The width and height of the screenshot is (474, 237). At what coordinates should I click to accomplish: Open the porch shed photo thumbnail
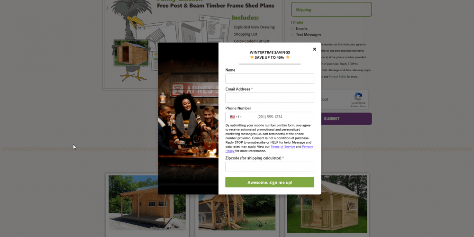(x=147, y=203)
